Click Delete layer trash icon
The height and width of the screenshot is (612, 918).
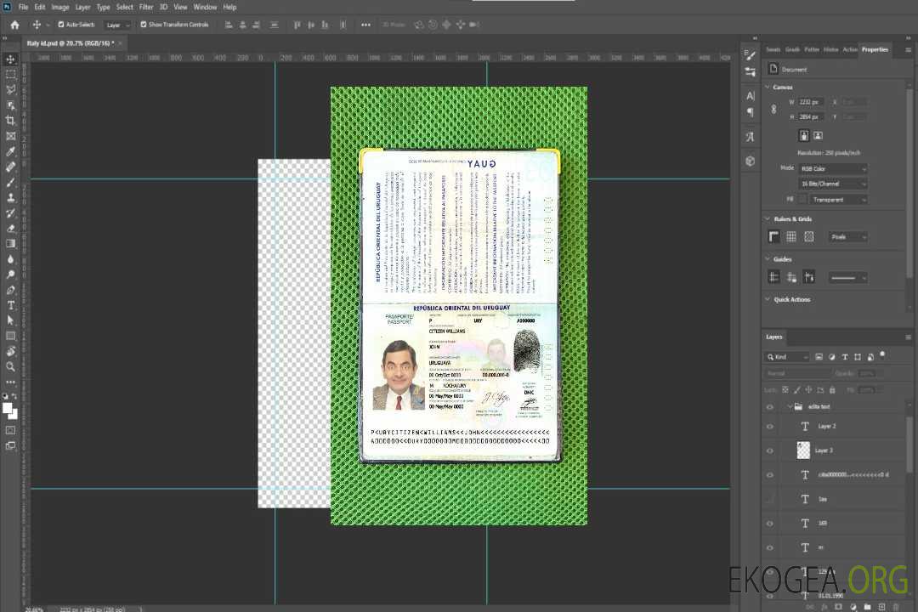click(x=896, y=607)
